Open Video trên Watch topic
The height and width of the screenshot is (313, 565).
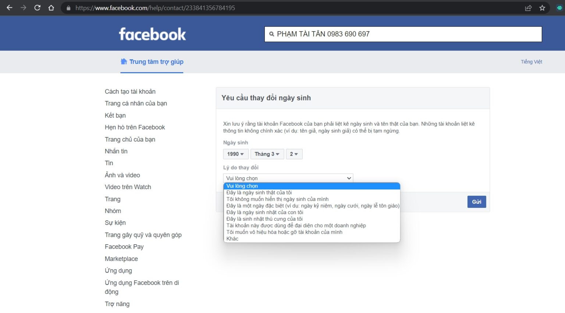(128, 187)
